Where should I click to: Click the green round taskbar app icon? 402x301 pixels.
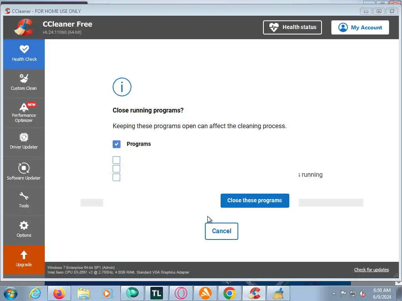pos(132,293)
